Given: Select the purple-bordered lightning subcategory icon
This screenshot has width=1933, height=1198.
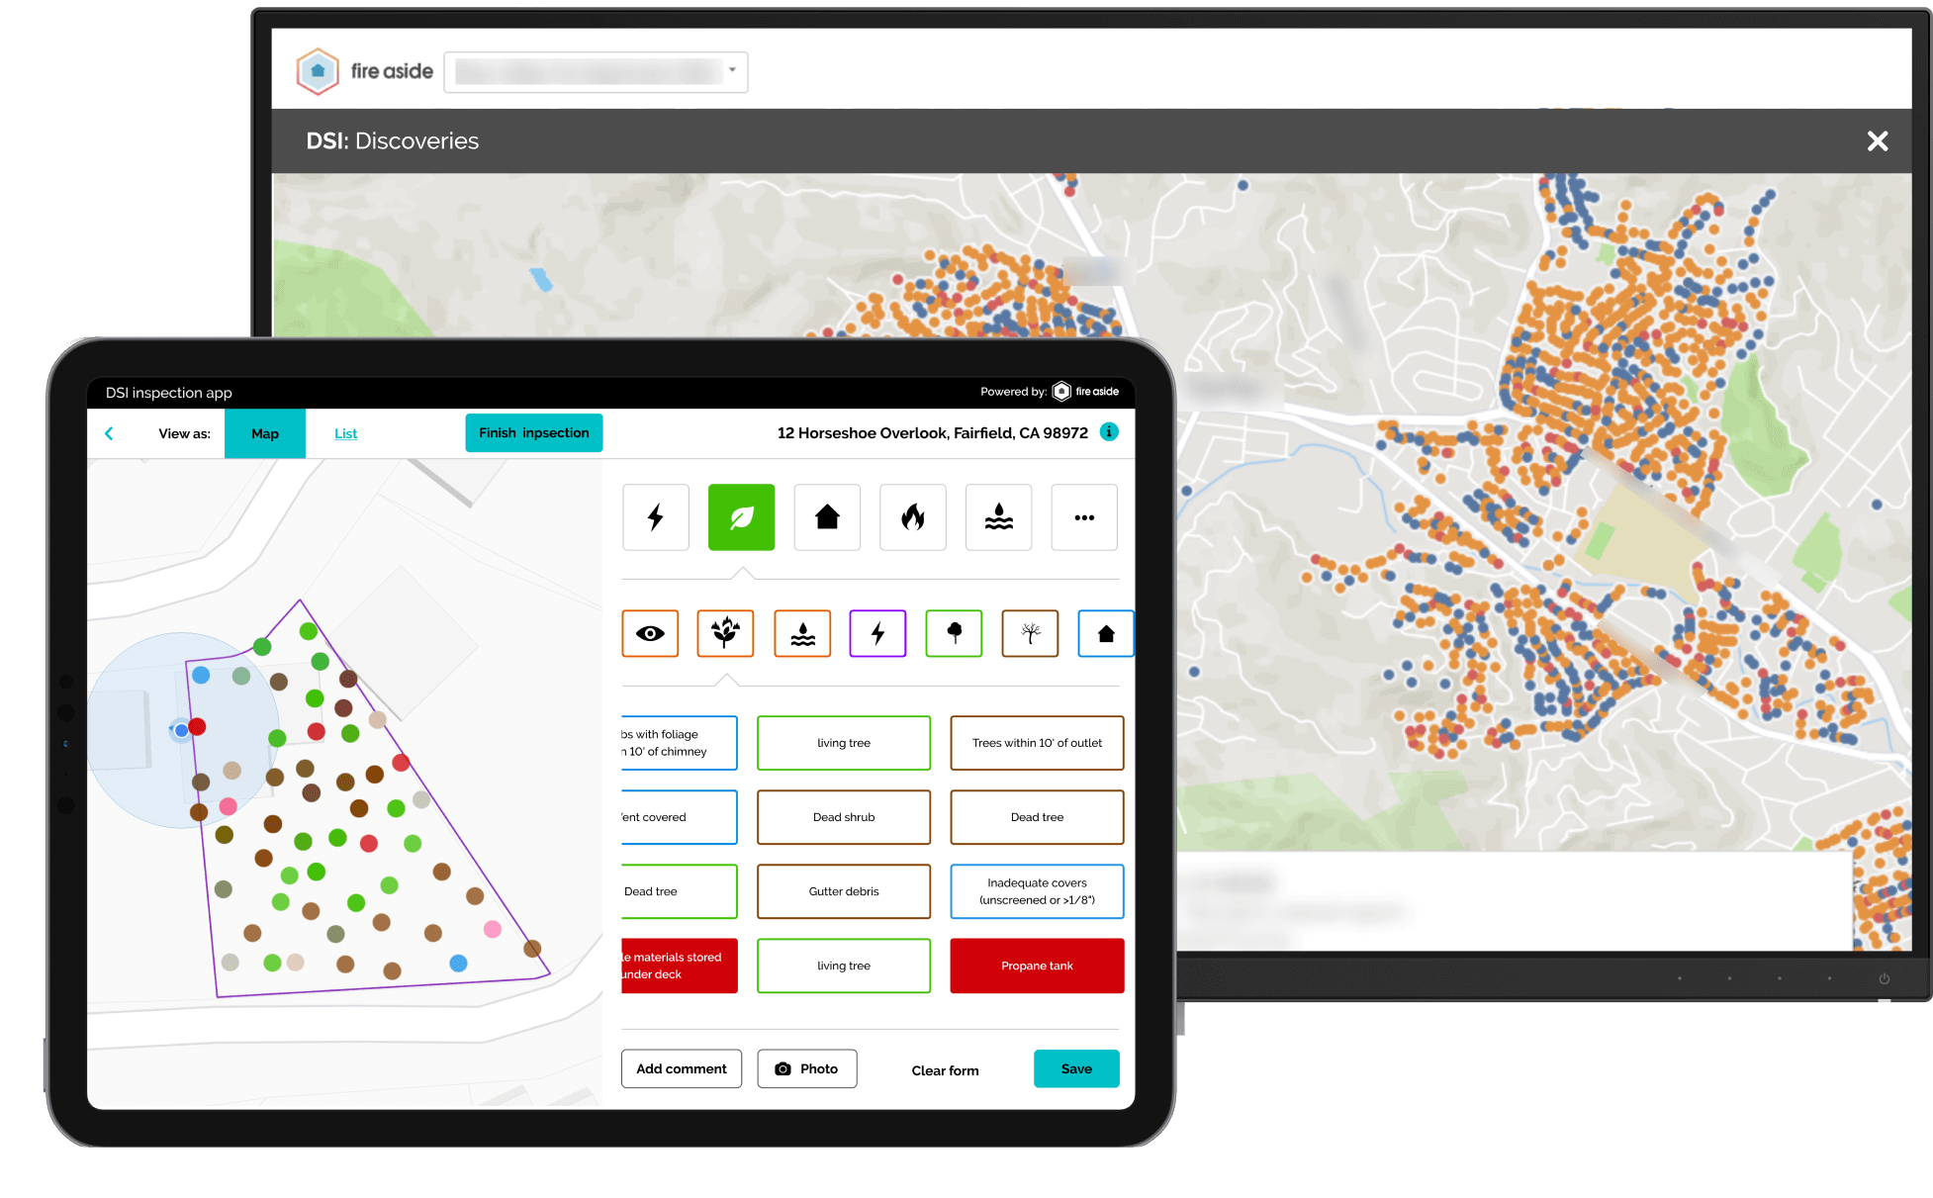Looking at the screenshot, I should [877, 633].
